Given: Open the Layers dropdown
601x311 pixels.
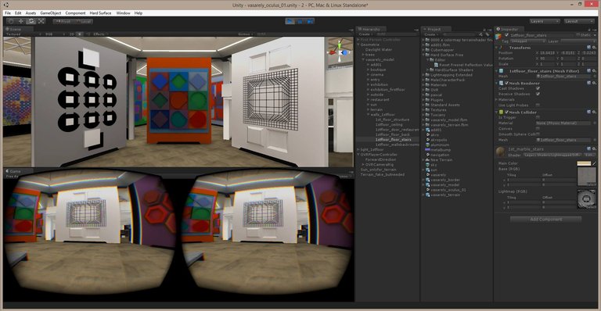Looking at the screenshot, I should pyautogui.click(x=545, y=21).
